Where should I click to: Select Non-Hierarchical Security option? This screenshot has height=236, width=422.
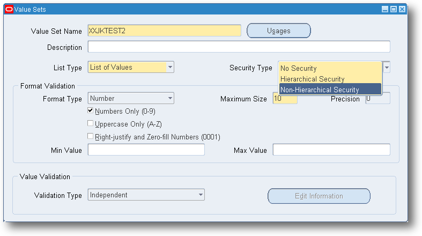point(330,90)
